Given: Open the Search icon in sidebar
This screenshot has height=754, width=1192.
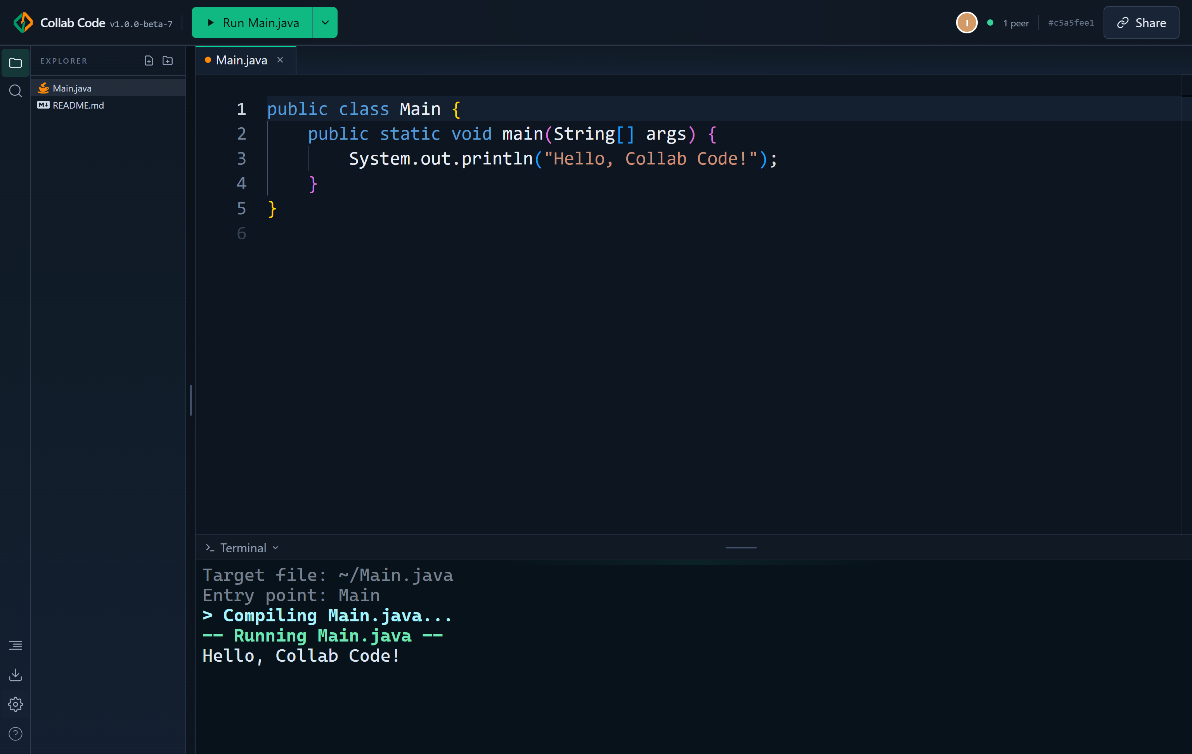Looking at the screenshot, I should point(16,91).
